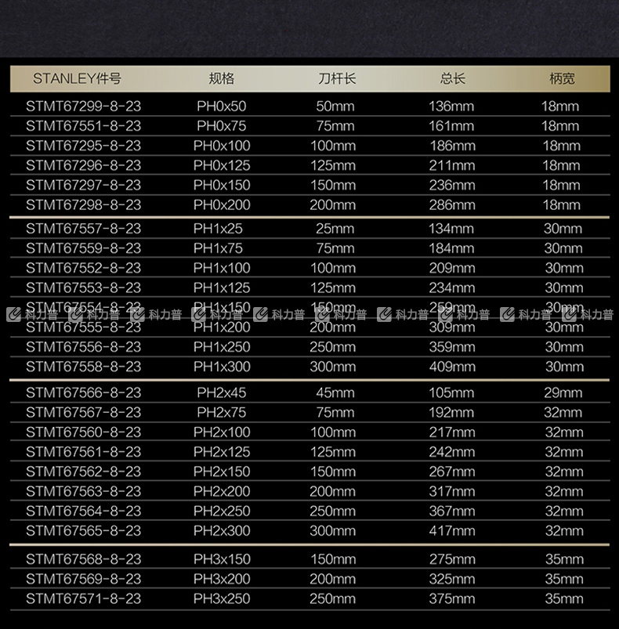Click the 409mm total length value
Image resolution: width=619 pixels, height=629 pixels.
pyautogui.click(x=451, y=367)
